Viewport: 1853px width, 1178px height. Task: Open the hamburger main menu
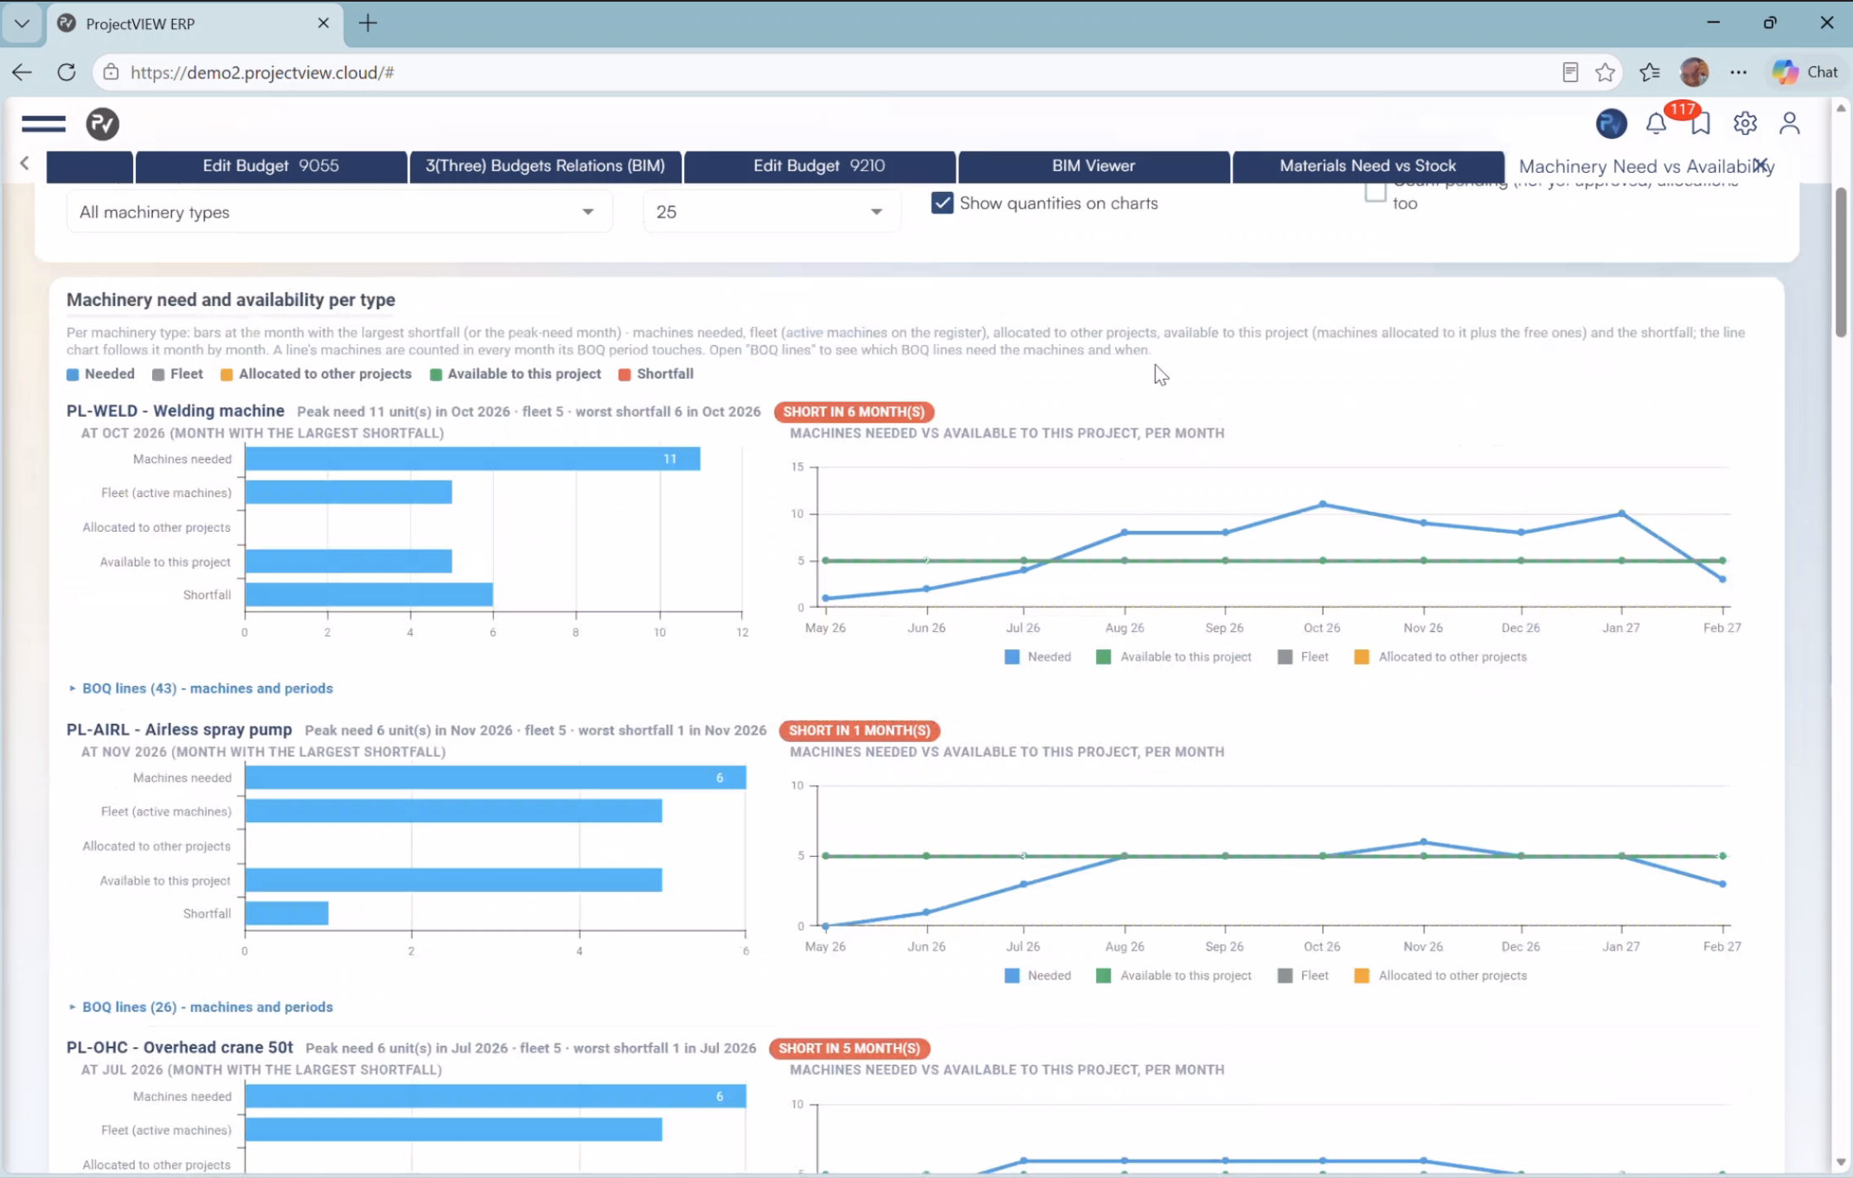[x=43, y=124]
